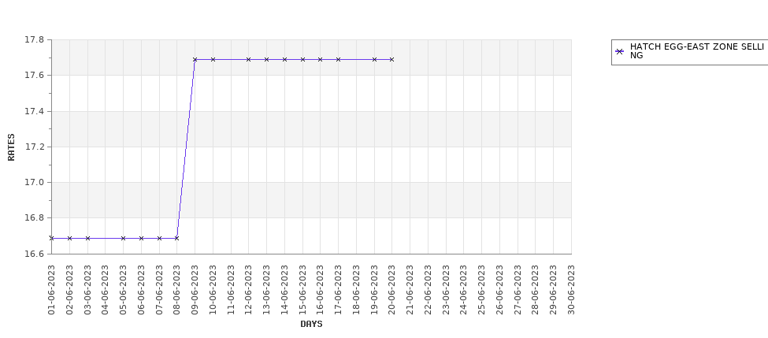Click the 16-06-2023 date label
This screenshot has width=768, height=338.
click(x=321, y=289)
